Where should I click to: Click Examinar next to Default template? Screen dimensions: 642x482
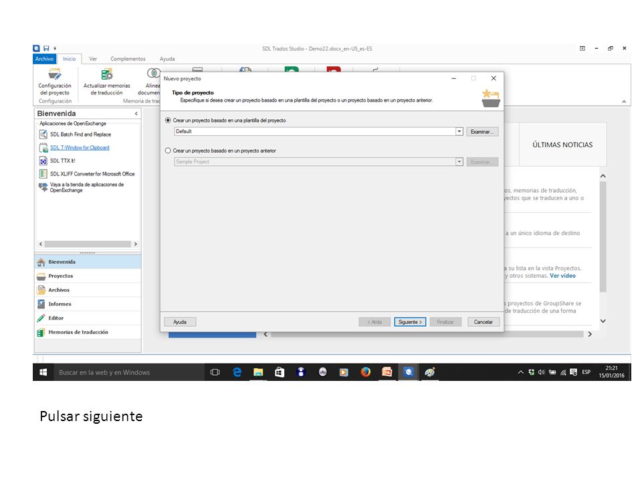(x=482, y=132)
